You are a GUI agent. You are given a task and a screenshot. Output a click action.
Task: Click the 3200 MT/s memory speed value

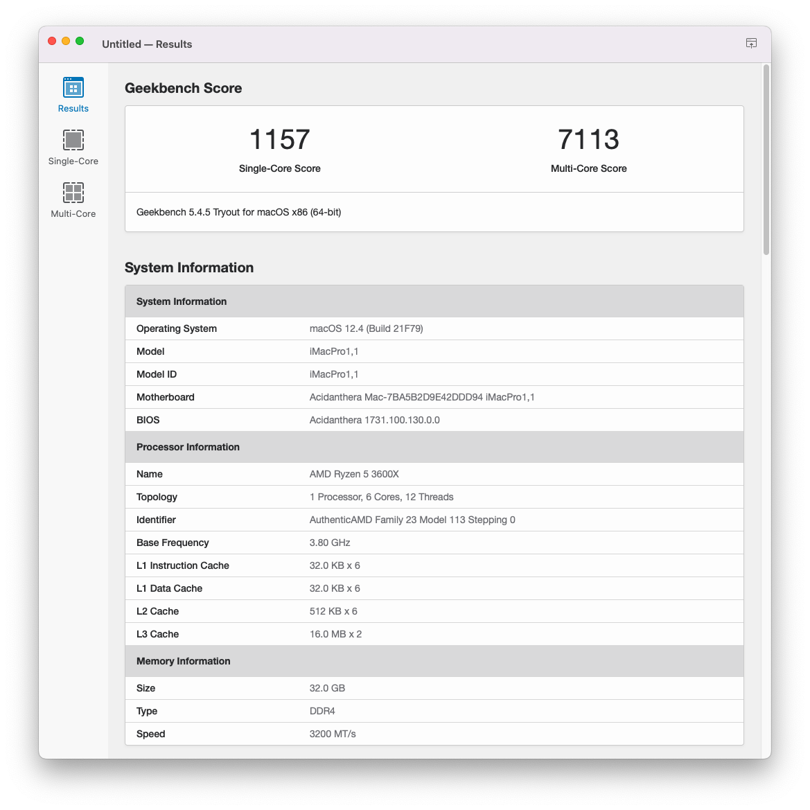(333, 734)
